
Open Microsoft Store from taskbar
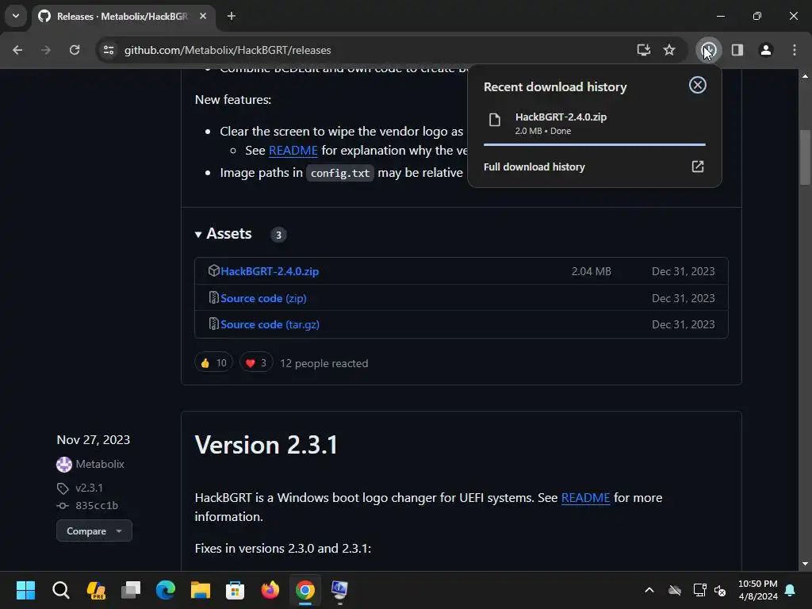(235, 590)
